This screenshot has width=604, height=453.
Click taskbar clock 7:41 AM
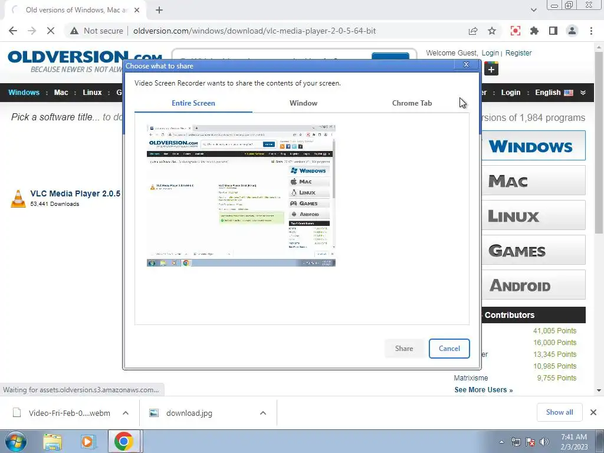click(574, 441)
